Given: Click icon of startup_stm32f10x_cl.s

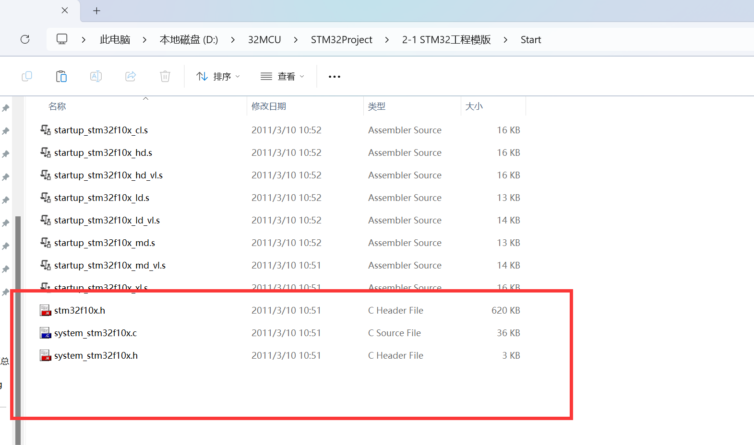Looking at the screenshot, I should (x=46, y=130).
